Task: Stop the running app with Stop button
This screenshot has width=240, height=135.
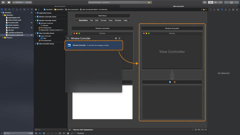Action: click(x=9, y=2)
